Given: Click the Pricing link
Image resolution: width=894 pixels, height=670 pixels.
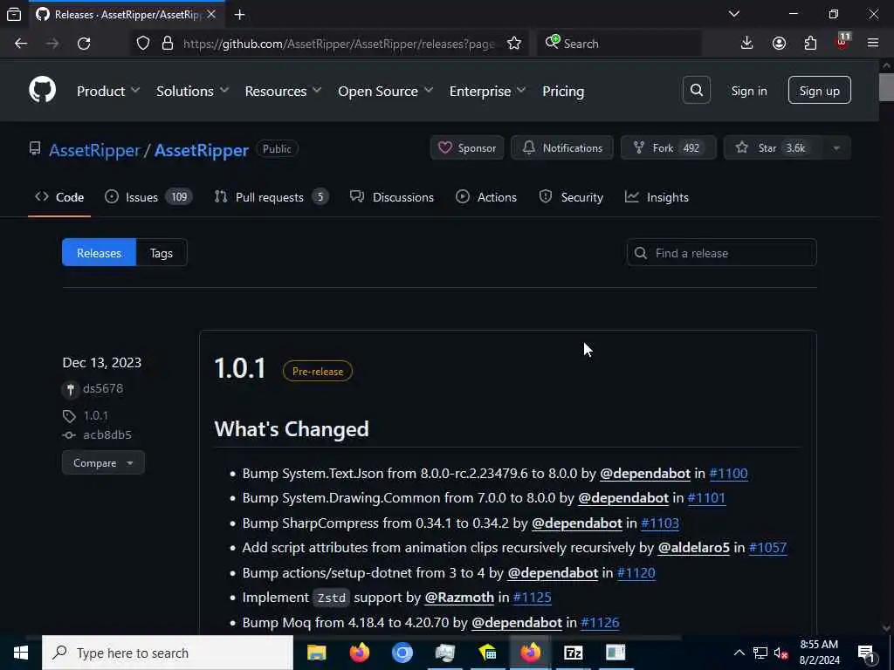Looking at the screenshot, I should point(563,91).
